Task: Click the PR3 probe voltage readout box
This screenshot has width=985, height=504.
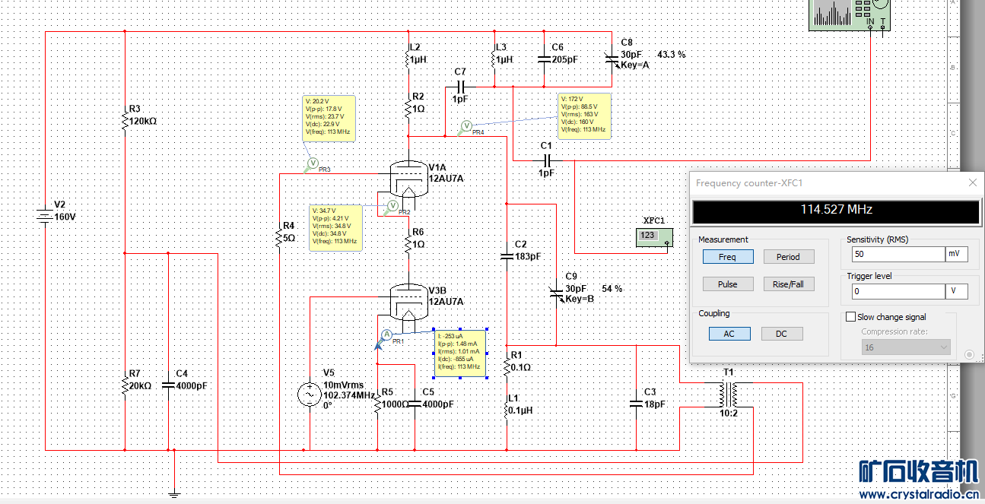Action: (329, 117)
